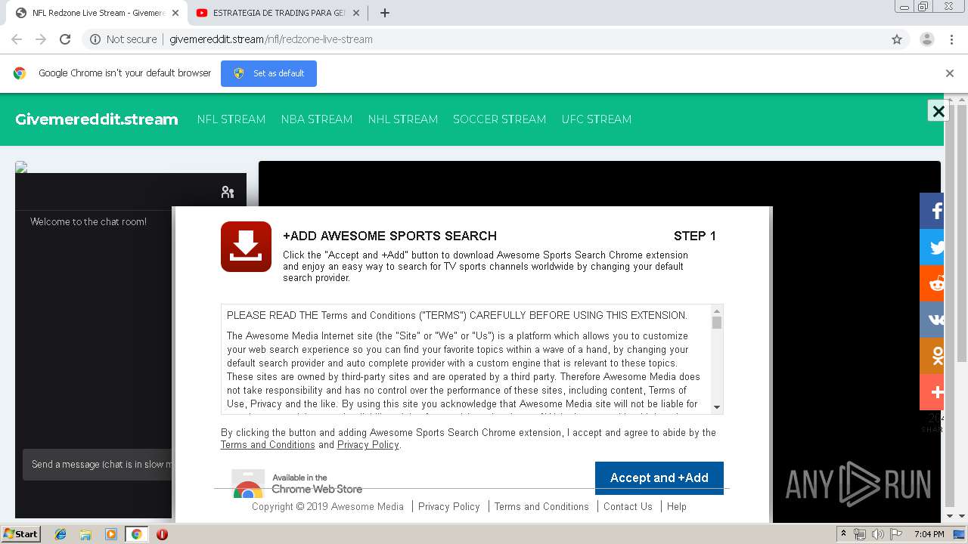Open the Chrome profile avatar icon

[x=926, y=39]
